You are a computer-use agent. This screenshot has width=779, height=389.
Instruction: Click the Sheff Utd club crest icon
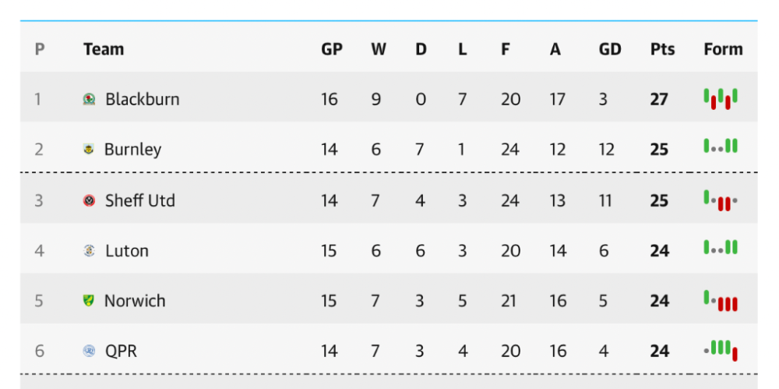[x=89, y=200]
